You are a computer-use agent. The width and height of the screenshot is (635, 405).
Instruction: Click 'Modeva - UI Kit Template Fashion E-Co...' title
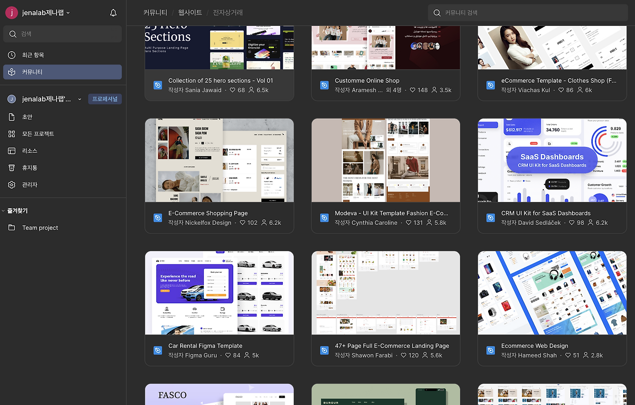[x=391, y=213]
